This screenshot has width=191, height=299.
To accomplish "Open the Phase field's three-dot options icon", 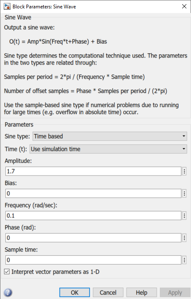I will (184, 238).
